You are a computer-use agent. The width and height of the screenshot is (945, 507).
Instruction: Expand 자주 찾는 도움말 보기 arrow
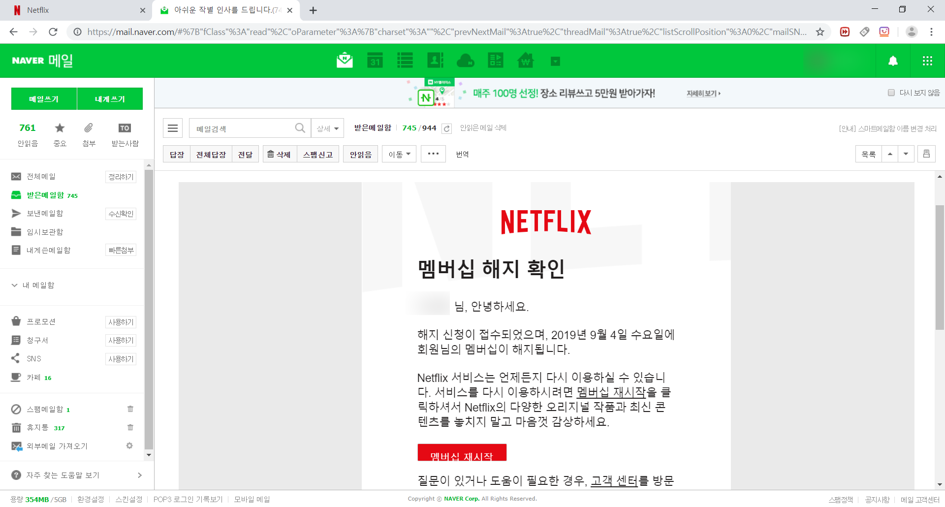140,475
